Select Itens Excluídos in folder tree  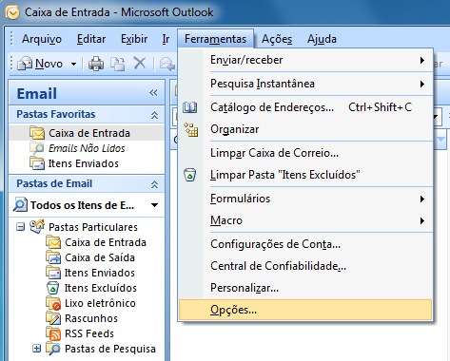(x=101, y=288)
